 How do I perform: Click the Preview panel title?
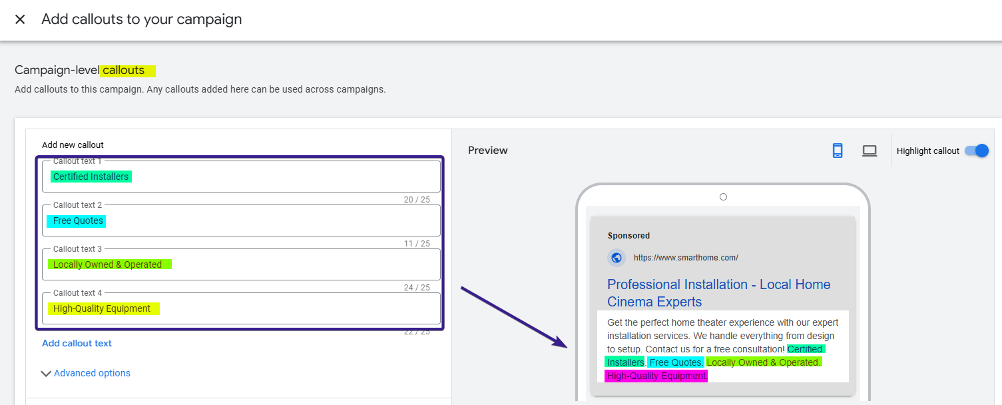(x=487, y=151)
